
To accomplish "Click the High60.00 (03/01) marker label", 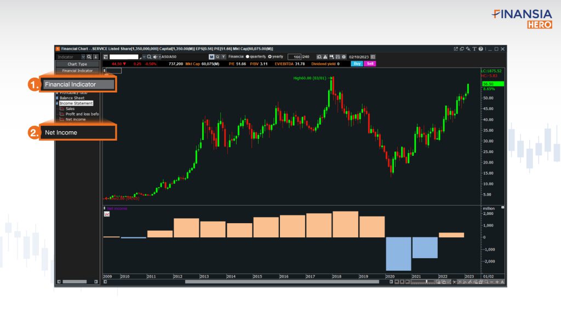I will (x=310, y=78).
